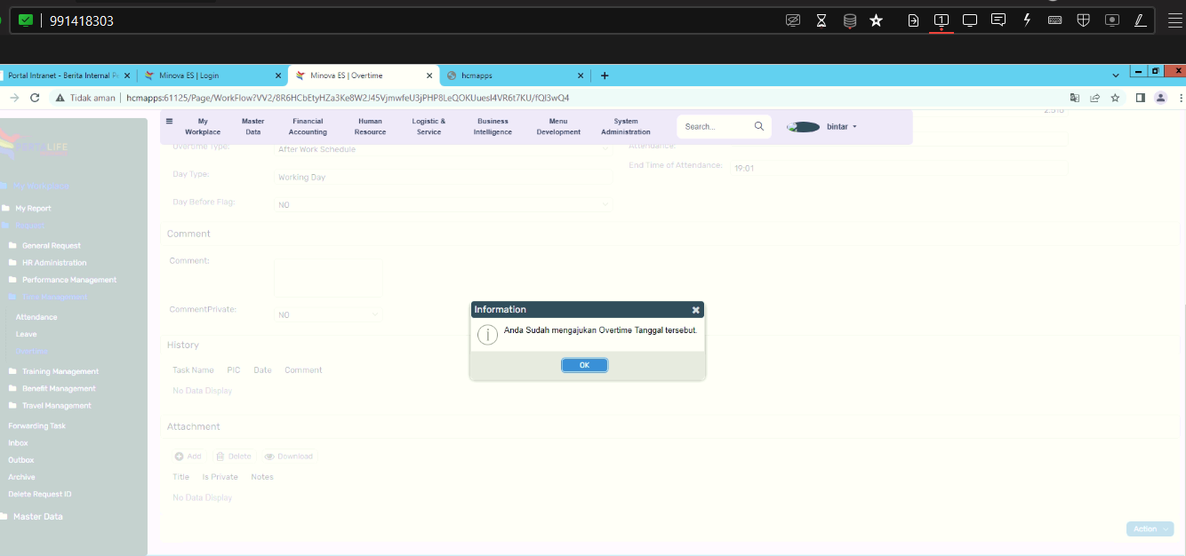The height and width of the screenshot is (556, 1186).
Task: Open new browser tab with plus
Action: click(x=605, y=75)
